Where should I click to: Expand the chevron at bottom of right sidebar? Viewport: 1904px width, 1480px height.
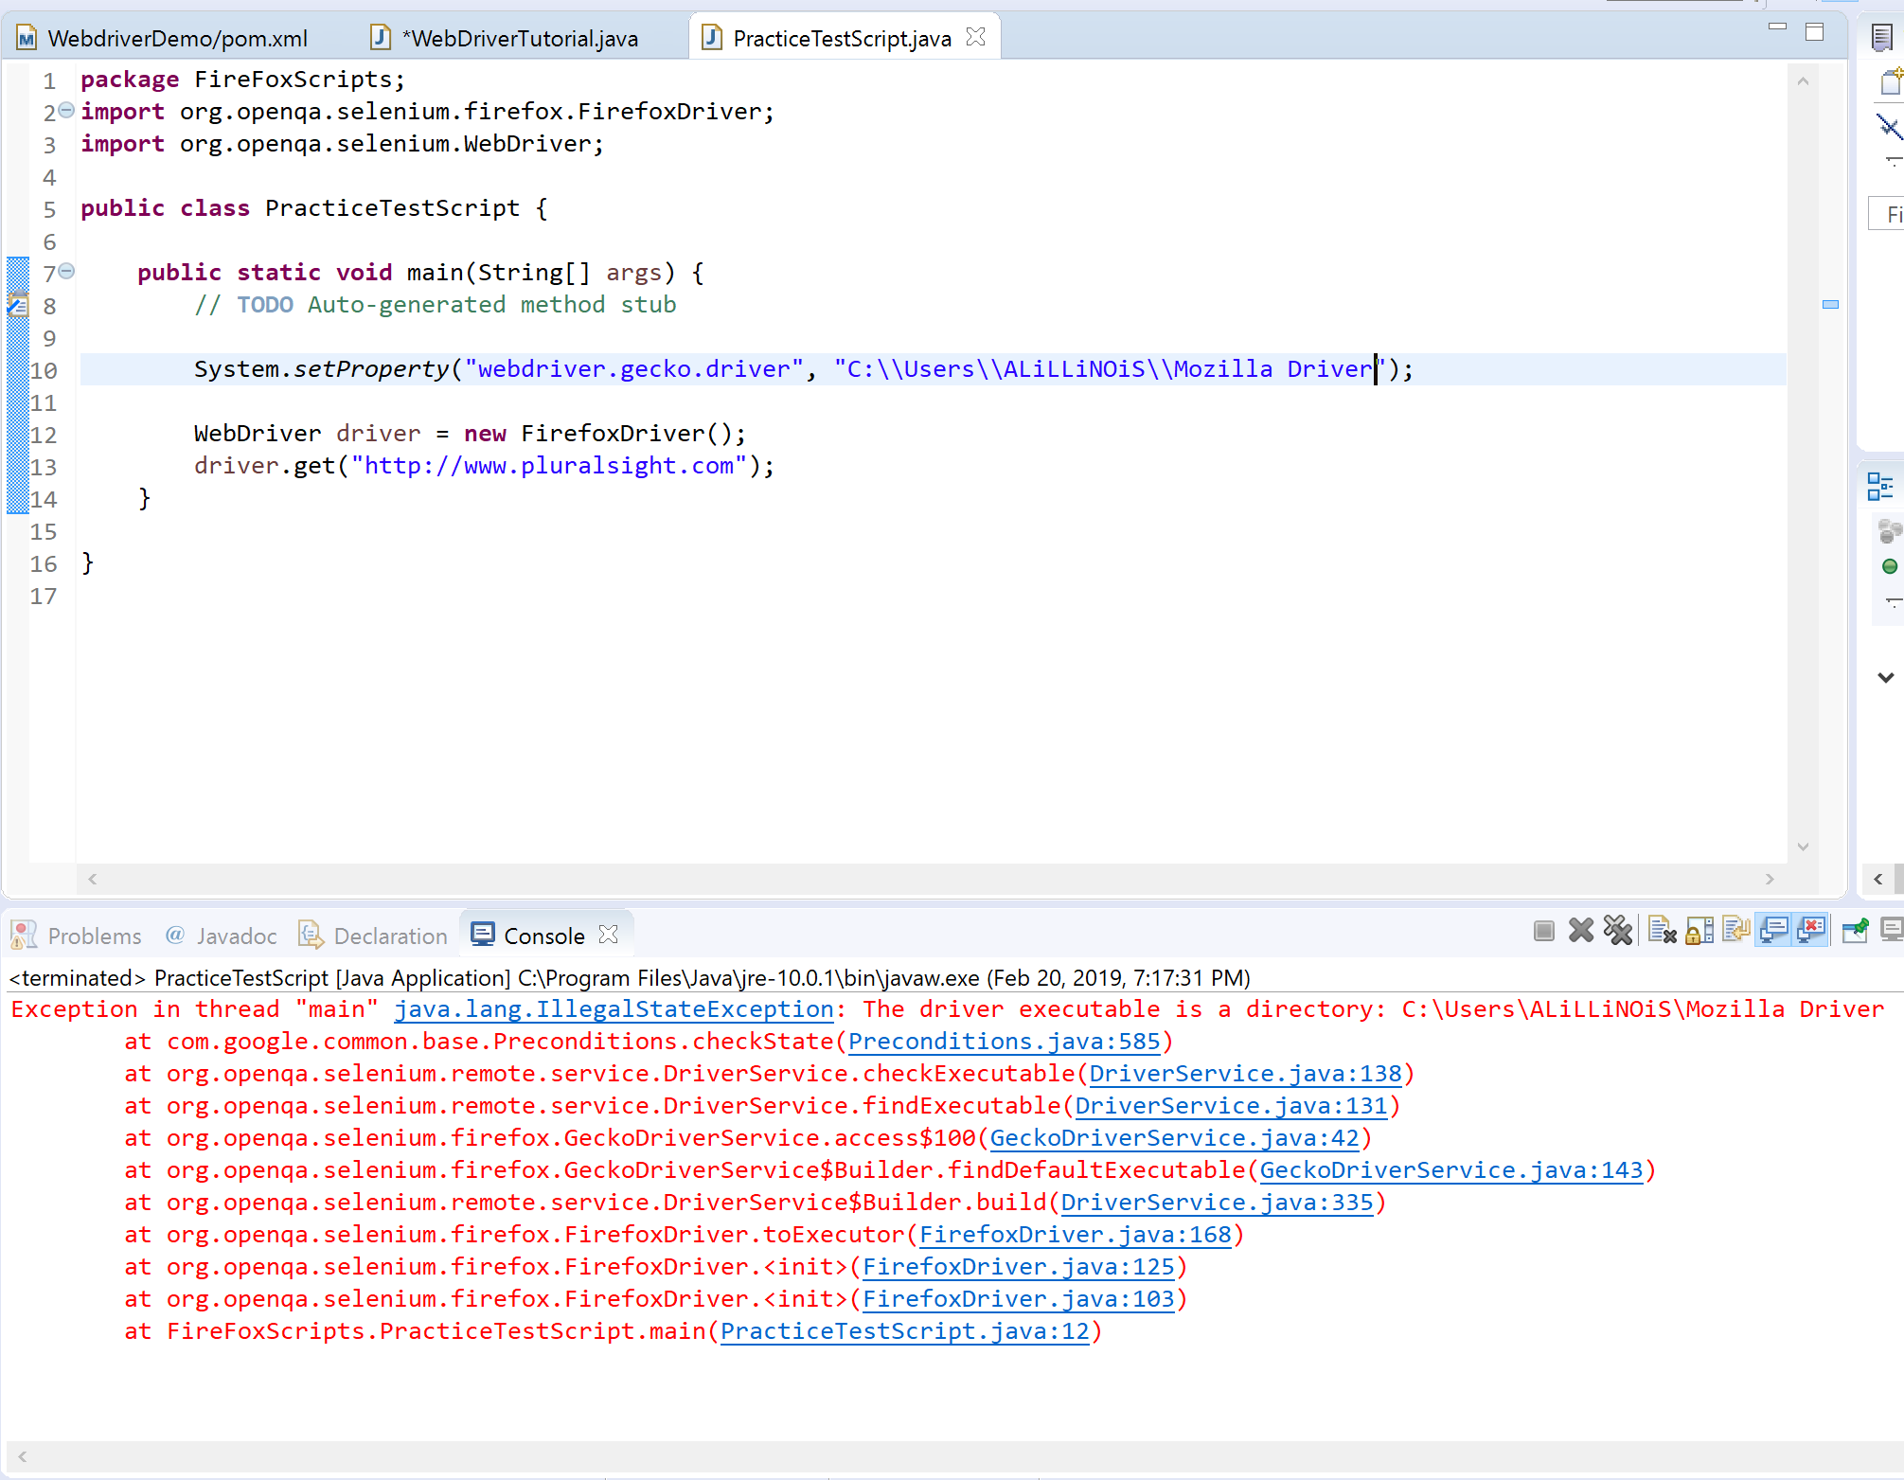tap(1885, 677)
